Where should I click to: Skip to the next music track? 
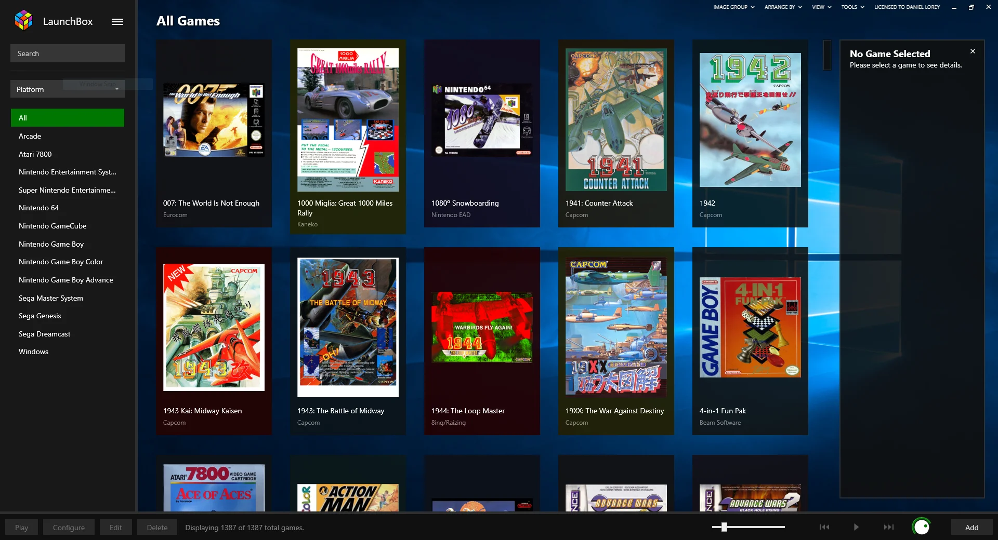coord(889,527)
